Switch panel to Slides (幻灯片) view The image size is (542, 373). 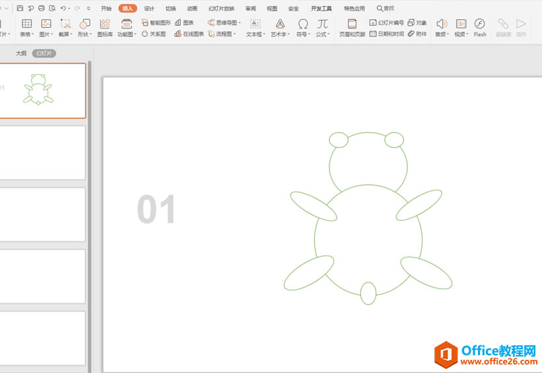(x=46, y=53)
